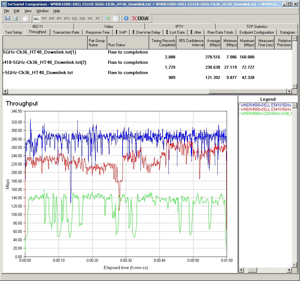Click results table vertical scrollbar up arrow
This screenshot has height=281, width=300.
click(295, 38)
